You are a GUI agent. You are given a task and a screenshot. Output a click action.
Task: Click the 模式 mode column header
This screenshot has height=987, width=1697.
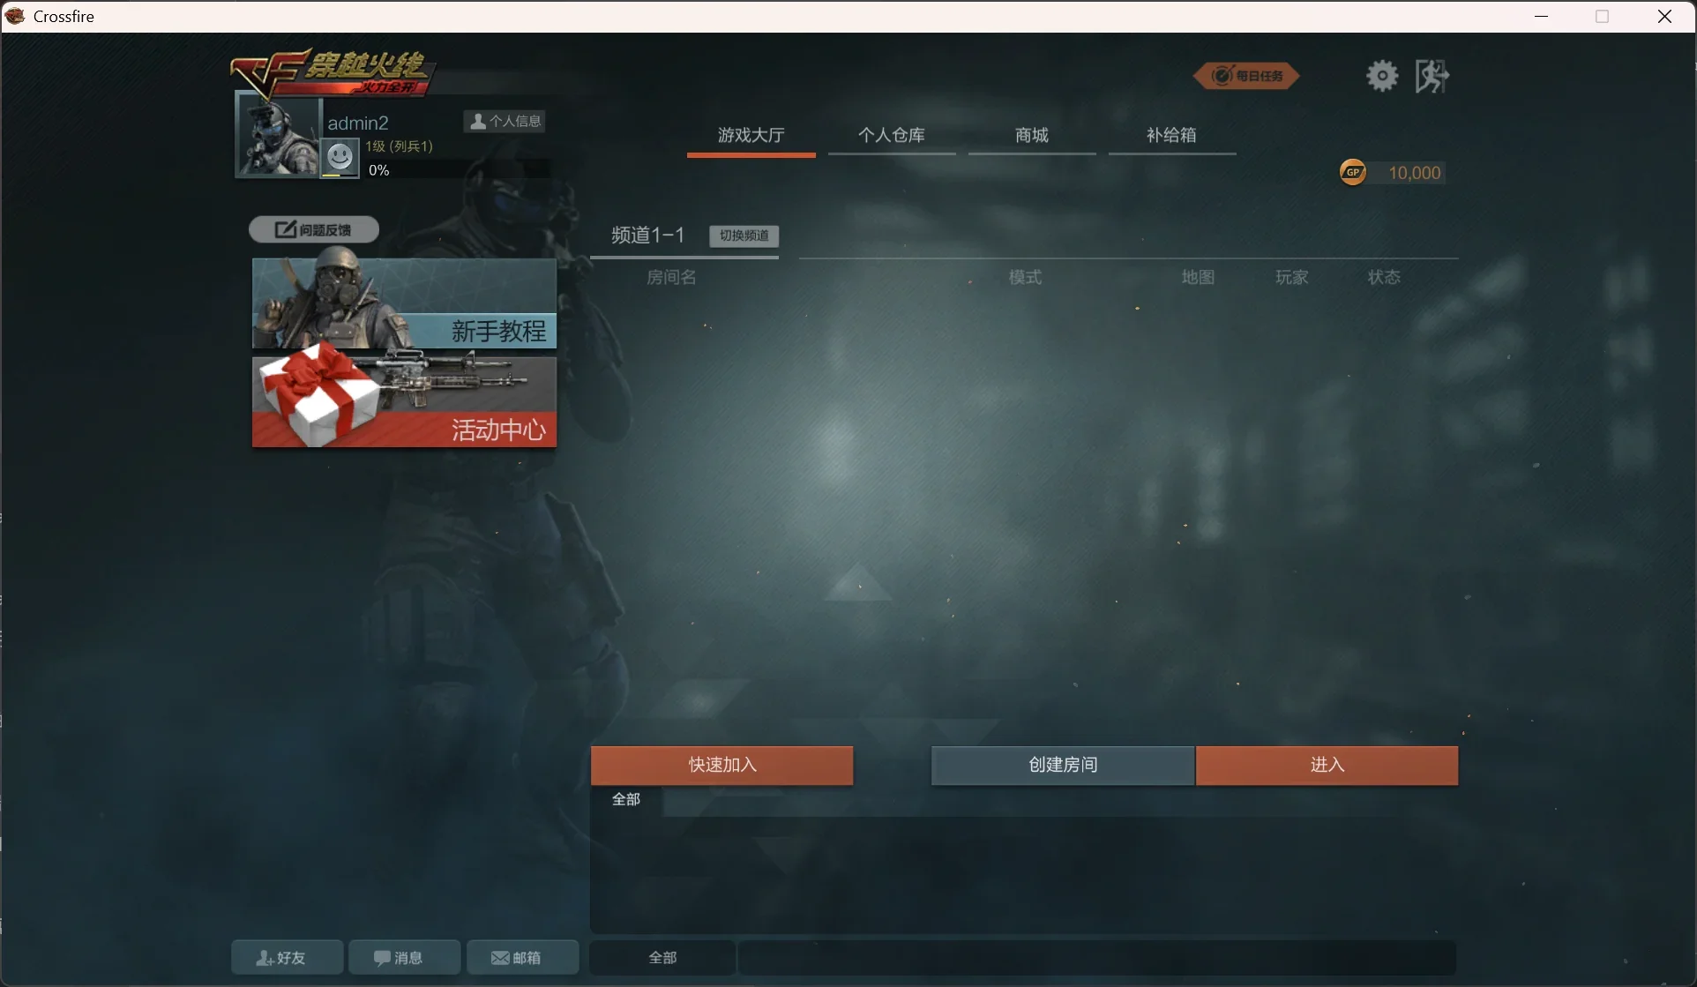(1025, 277)
